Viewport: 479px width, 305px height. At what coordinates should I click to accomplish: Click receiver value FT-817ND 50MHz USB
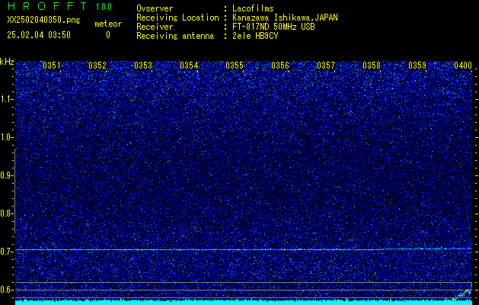click(273, 27)
